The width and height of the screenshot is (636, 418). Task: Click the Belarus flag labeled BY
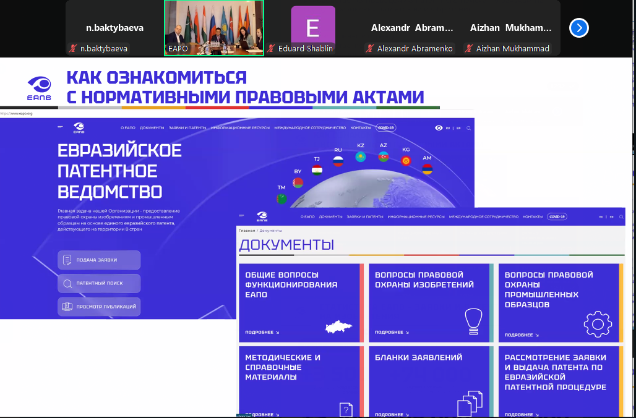[x=298, y=182]
